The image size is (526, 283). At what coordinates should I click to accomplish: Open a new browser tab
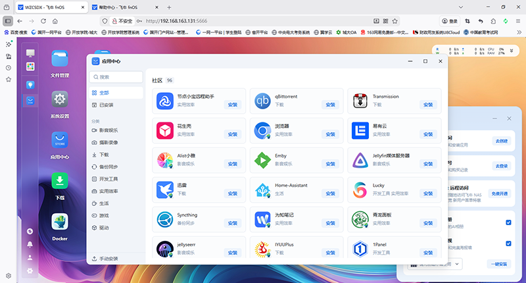coord(169,7)
